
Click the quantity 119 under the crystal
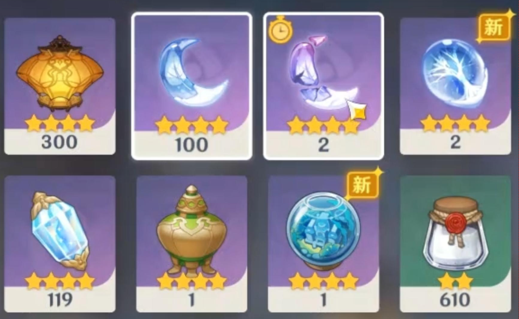pyautogui.click(x=60, y=300)
